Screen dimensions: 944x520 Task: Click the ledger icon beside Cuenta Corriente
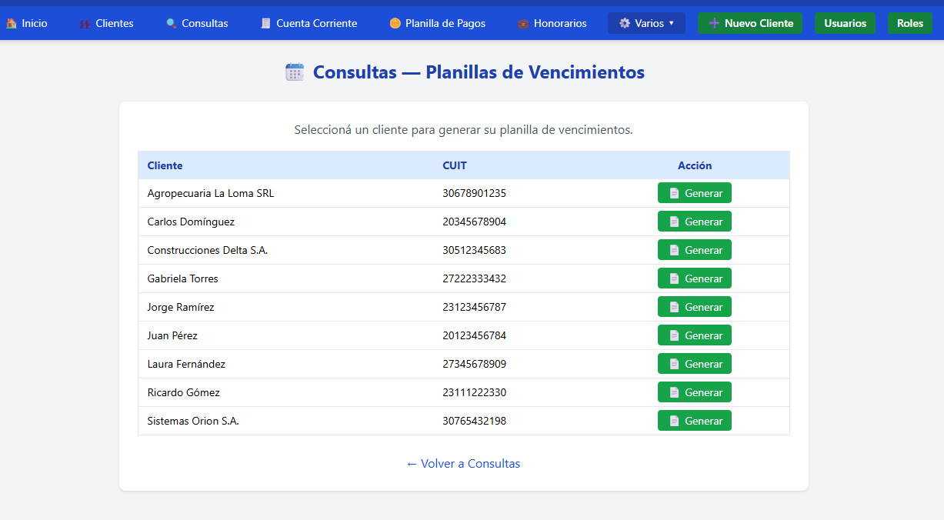coord(267,23)
